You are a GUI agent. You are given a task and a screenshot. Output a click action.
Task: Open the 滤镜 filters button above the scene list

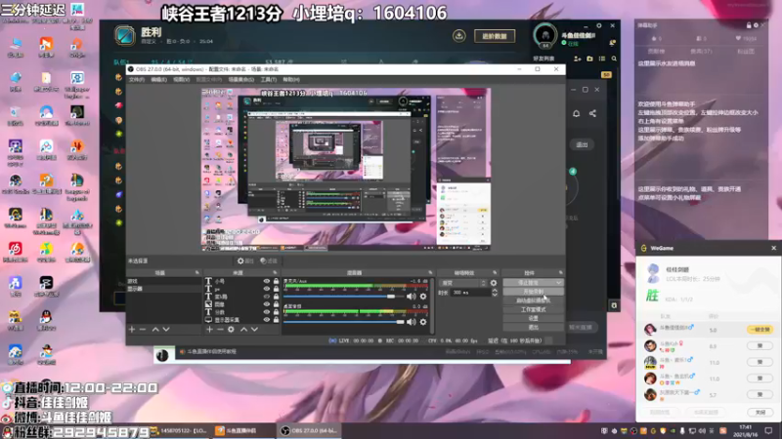click(269, 260)
